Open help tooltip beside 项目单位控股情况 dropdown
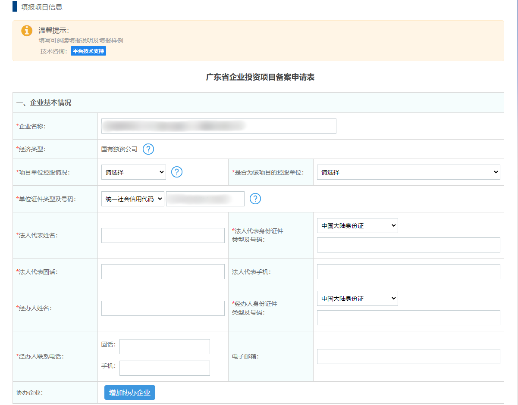Image resolution: width=518 pixels, height=405 pixels. (x=177, y=172)
